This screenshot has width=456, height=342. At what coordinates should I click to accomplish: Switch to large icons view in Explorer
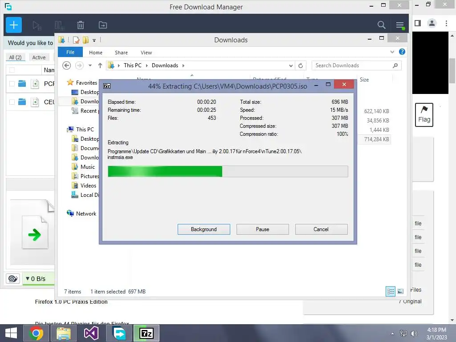400,291
